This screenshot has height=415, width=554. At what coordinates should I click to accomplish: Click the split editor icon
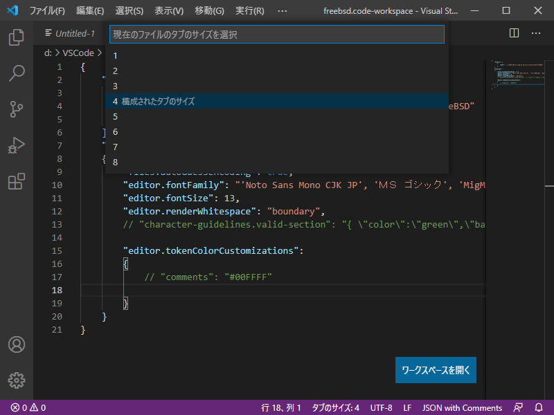click(x=514, y=33)
